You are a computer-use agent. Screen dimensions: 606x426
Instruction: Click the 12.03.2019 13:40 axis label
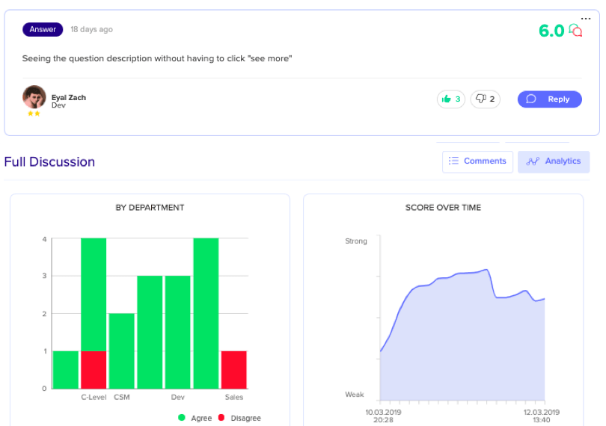(542, 416)
